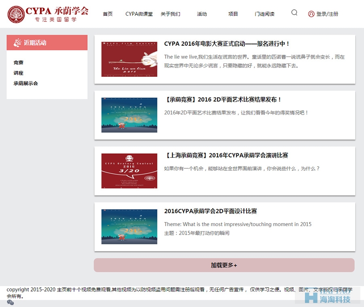Open the Oratory Contest 3/20 thumbnail
Screen dimensions: 364x307
tap(129, 171)
